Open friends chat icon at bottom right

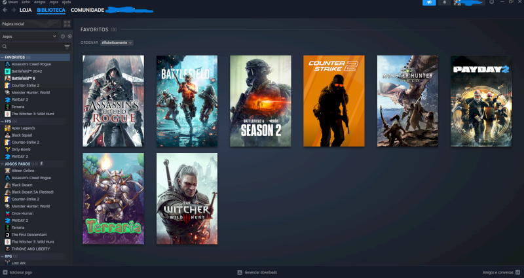(x=517, y=272)
